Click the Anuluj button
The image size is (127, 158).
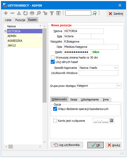(x=114, y=145)
